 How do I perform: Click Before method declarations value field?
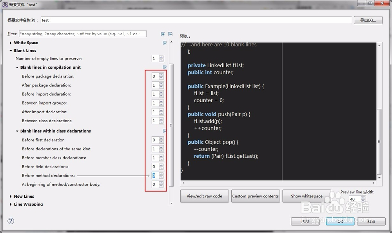(155, 175)
